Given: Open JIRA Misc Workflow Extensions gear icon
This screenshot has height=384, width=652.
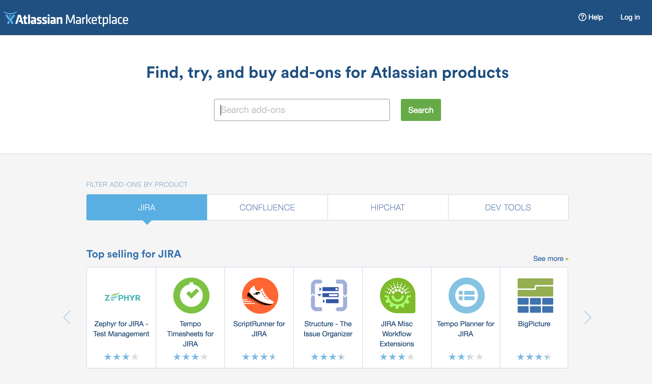Looking at the screenshot, I should coord(397,295).
